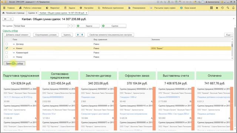The height and width of the screenshot is (133, 237).
Task: Click the Тип сделки input field
Action: click(x=41, y=26)
